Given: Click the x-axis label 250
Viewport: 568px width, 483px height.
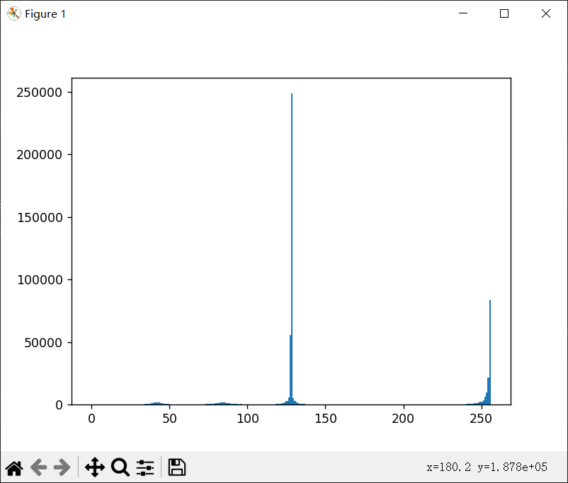Looking at the screenshot, I should pyautogui.click(x=481, y=419).
